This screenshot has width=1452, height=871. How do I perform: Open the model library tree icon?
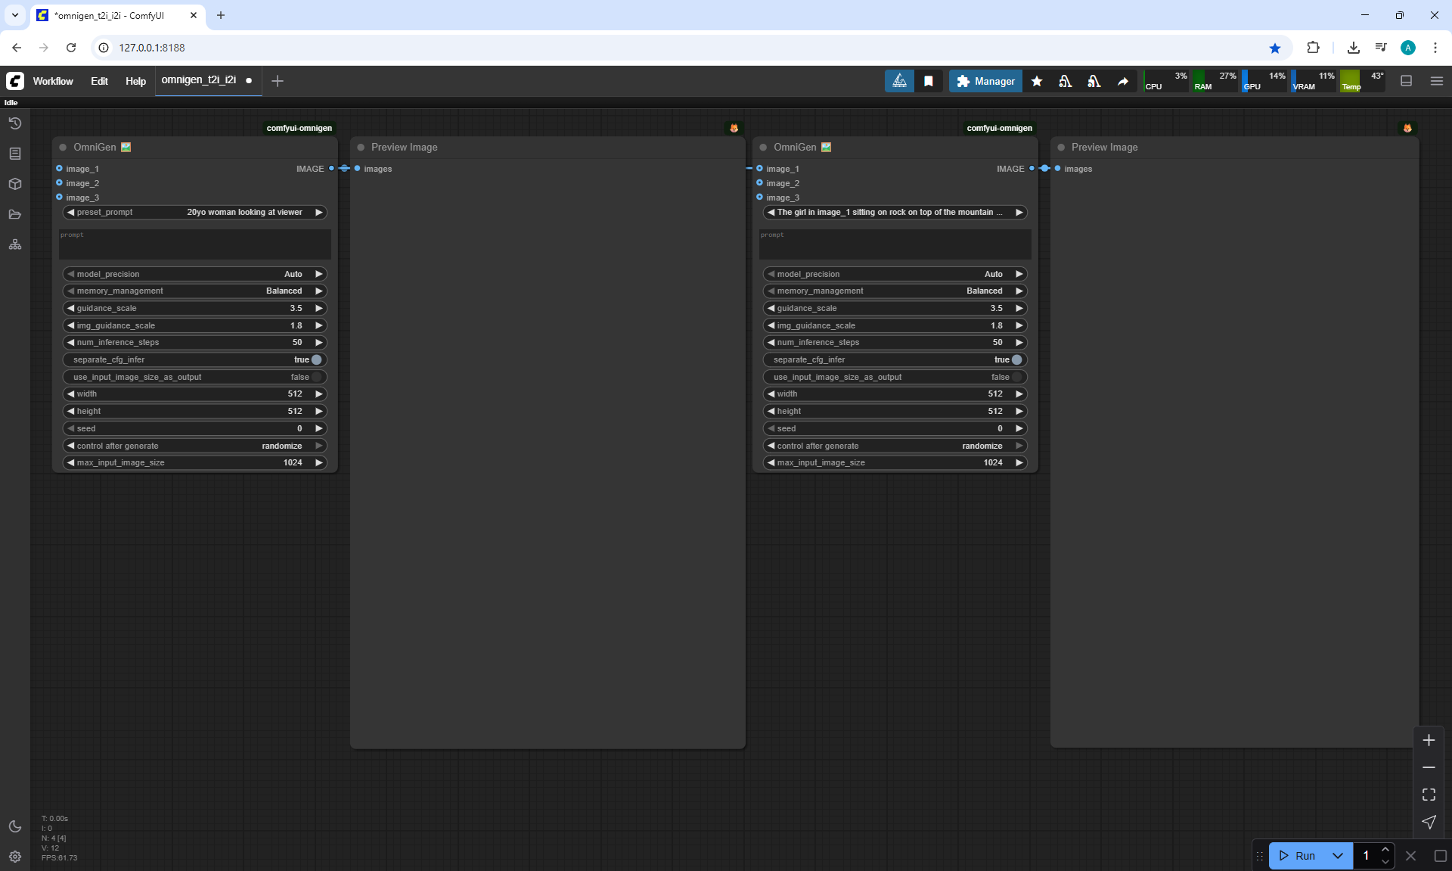pos(15,244)
